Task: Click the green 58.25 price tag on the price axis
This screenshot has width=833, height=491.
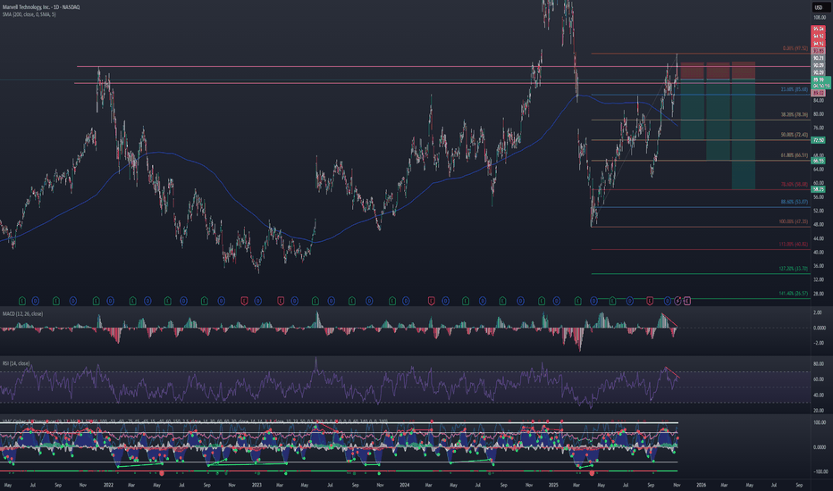Action: pos(818,189)
